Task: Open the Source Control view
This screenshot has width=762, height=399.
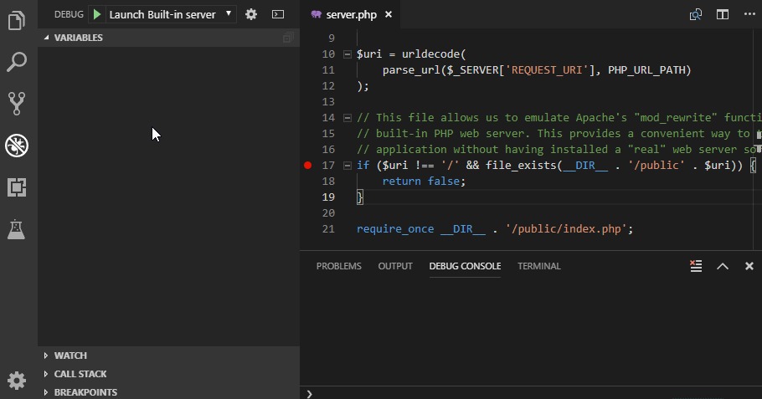Action: (17, 104)
